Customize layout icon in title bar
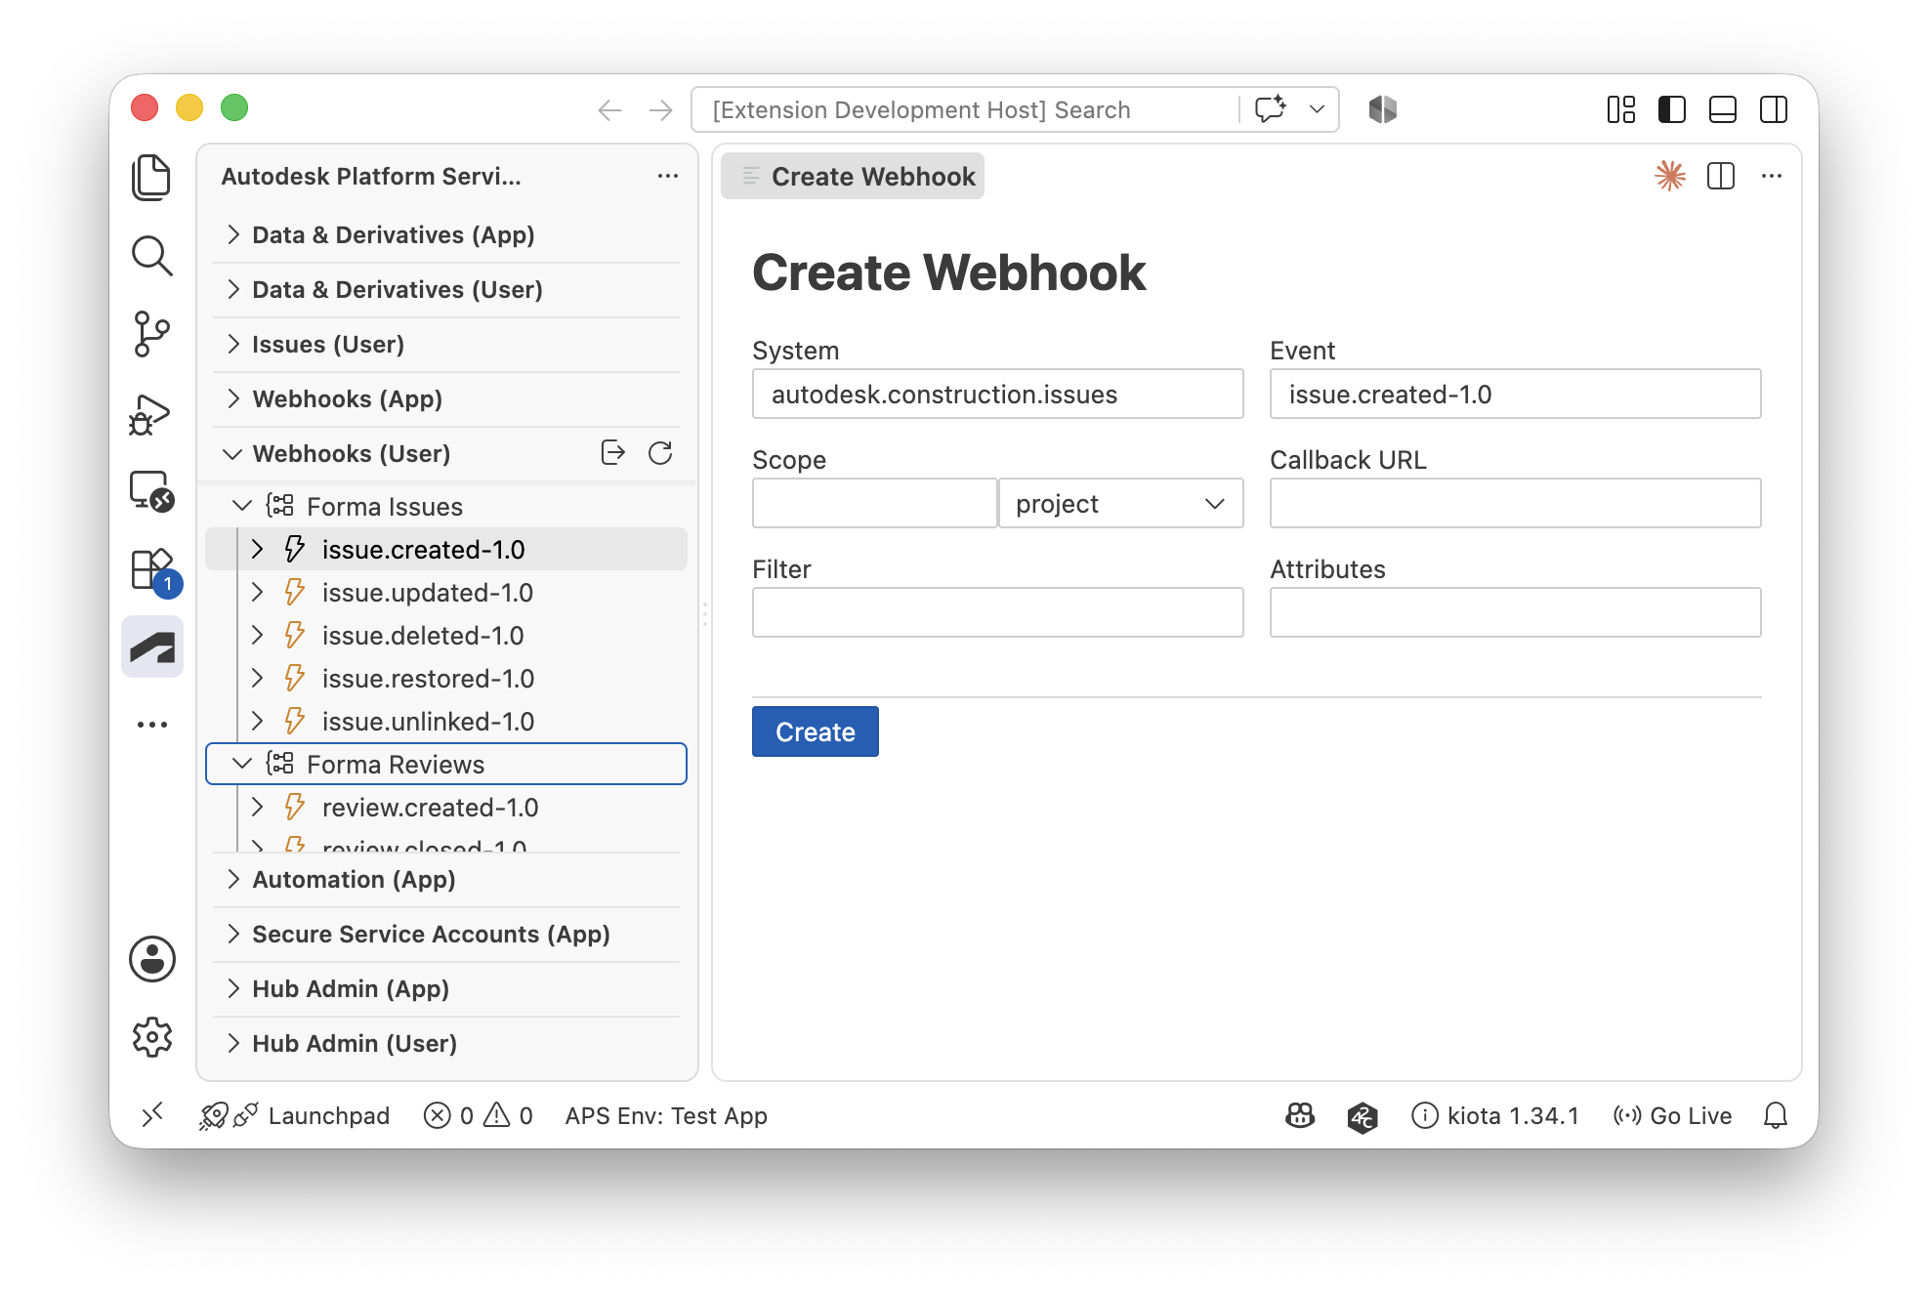Viewport: 1928px width, 1293px height. tap(1621, 109)
